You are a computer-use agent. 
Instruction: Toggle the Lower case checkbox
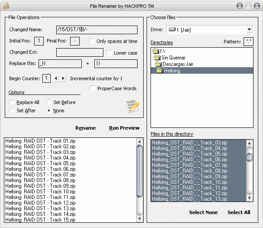pyautogui.click(x=109, y=53)
